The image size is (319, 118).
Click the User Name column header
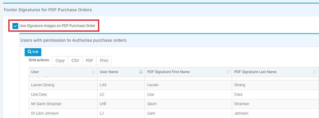(x=121, y=72)
